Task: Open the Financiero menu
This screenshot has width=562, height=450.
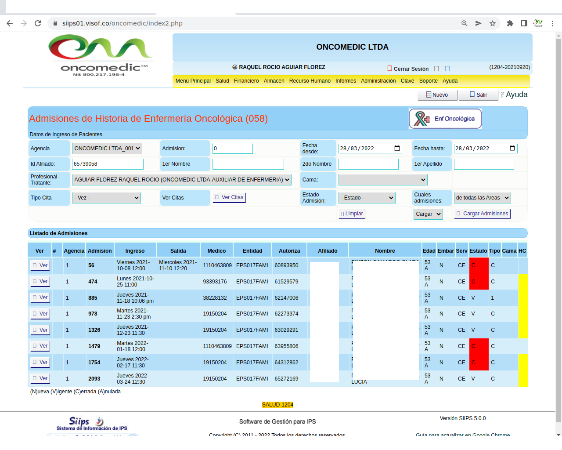Action: coord(246,81)
